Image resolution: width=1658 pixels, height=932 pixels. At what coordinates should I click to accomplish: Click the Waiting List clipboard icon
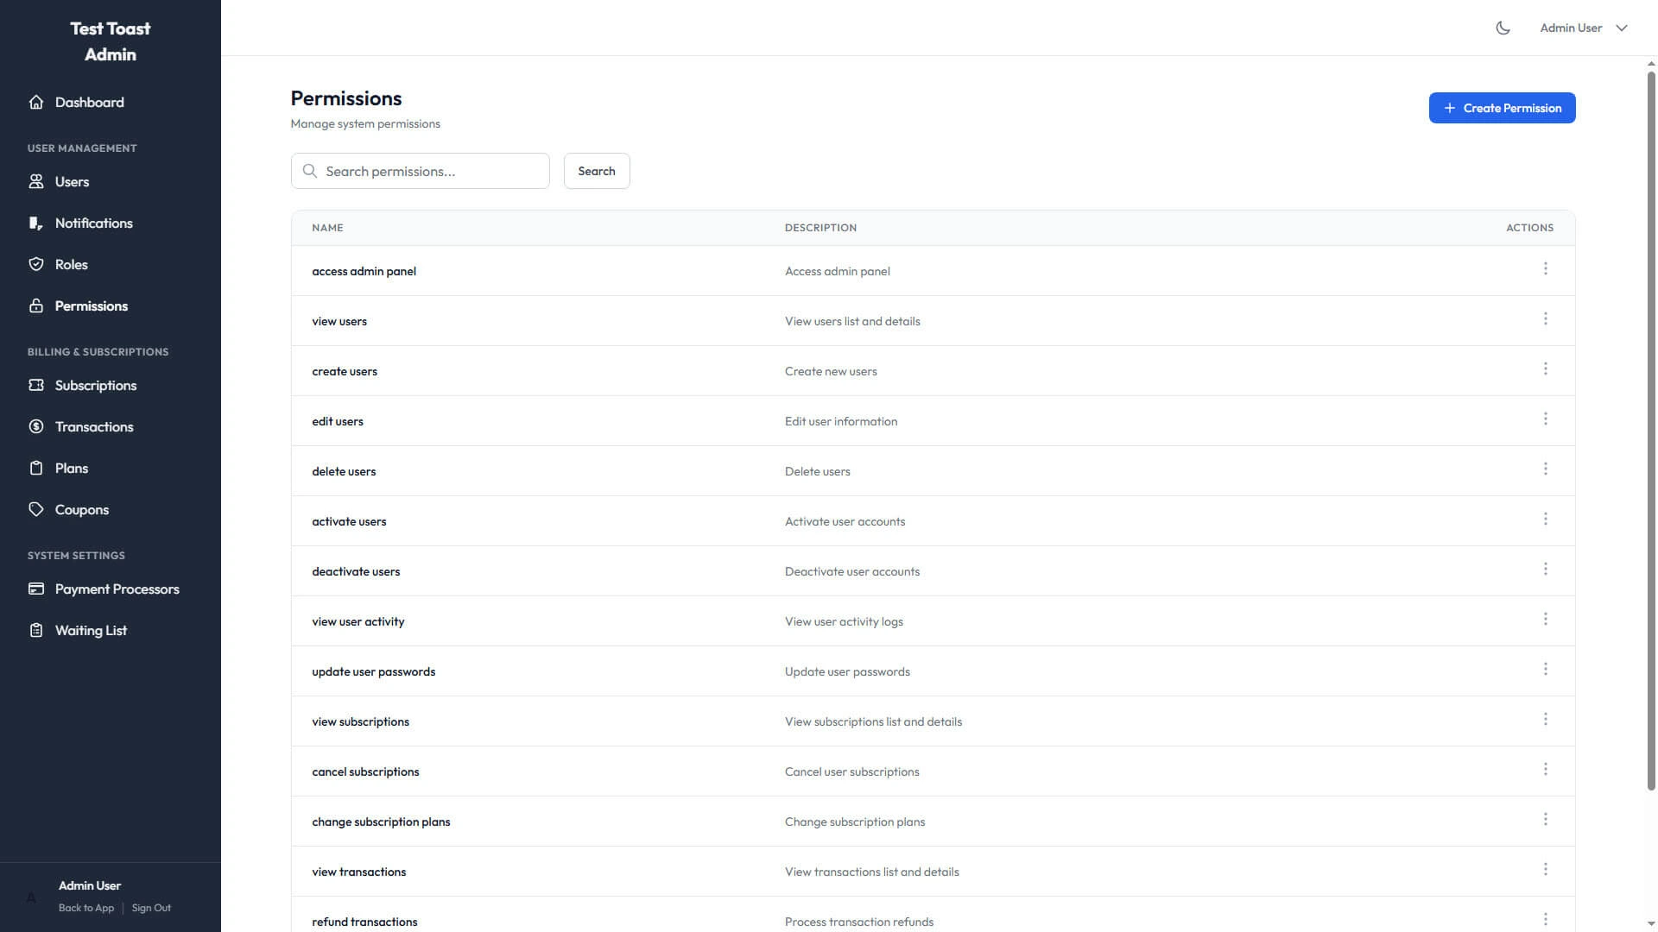click(x=36, y=630)
